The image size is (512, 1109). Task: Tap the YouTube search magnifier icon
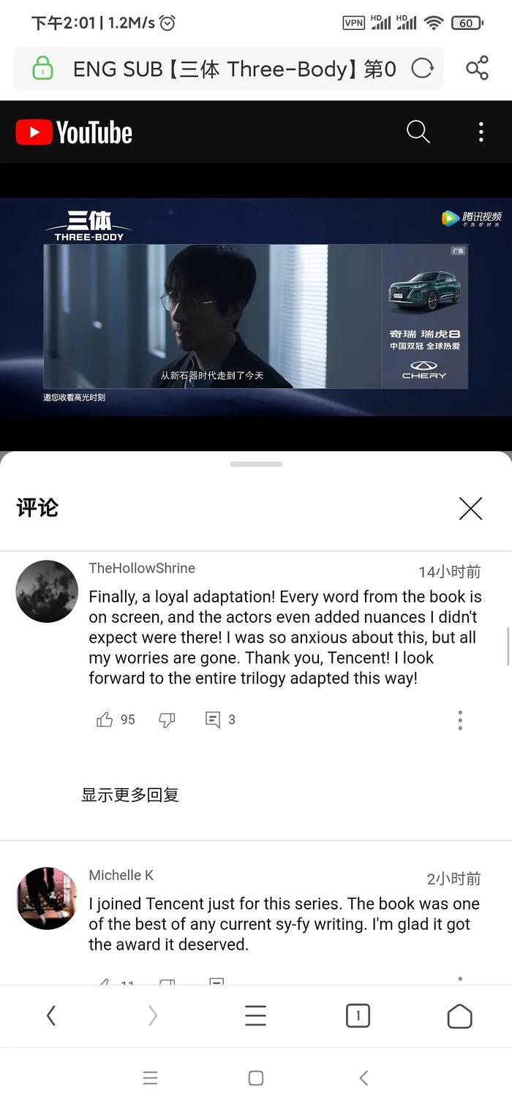(x=418, y=132)
